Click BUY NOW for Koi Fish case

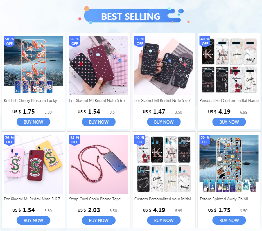(x=33, y=122)
